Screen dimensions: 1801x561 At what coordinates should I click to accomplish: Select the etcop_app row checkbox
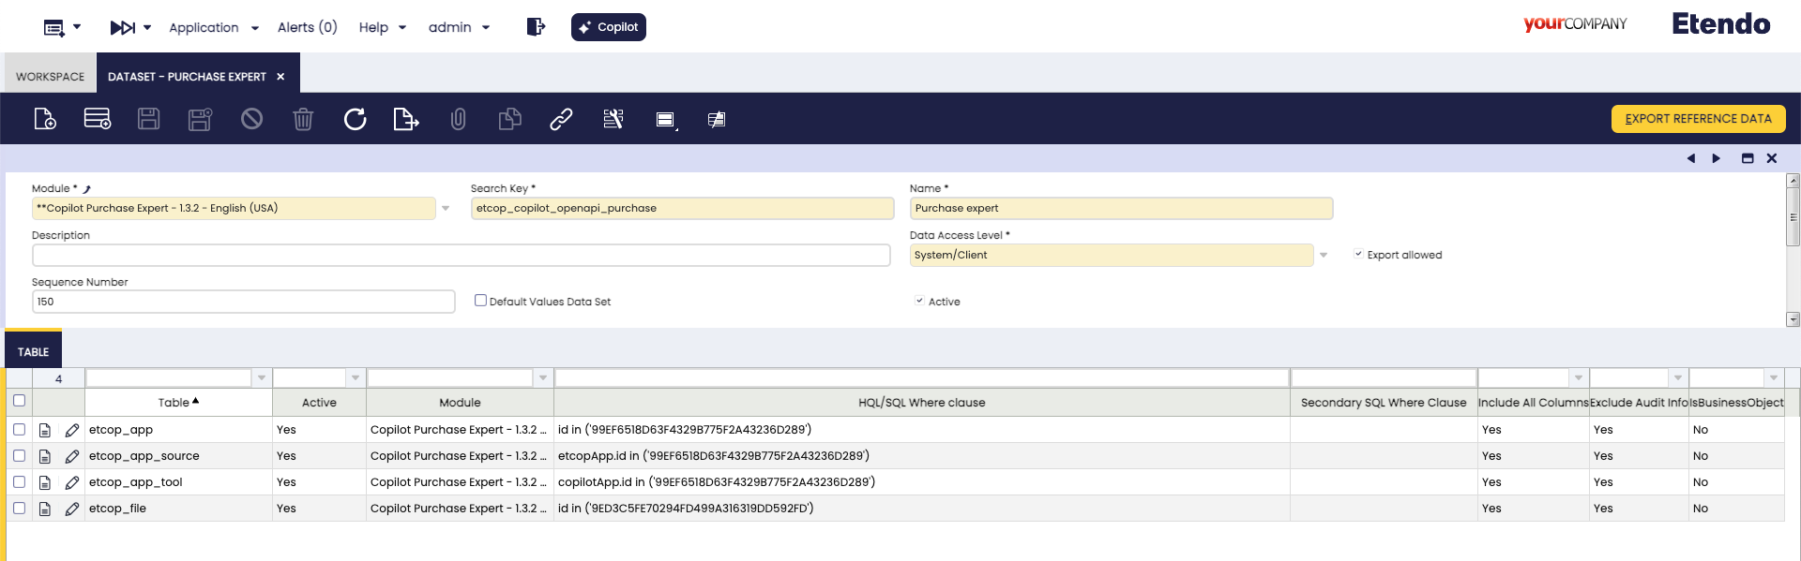[19, 429]
